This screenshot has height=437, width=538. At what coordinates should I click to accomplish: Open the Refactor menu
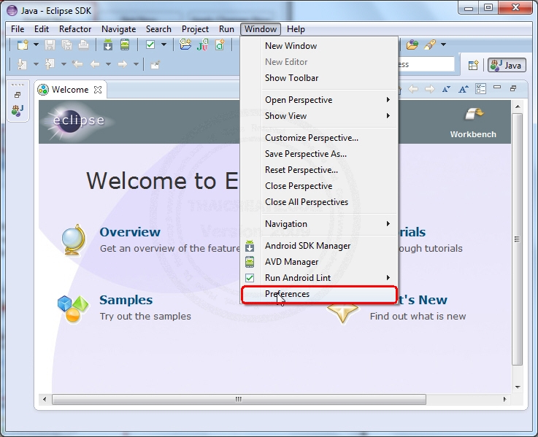(75, 29)
